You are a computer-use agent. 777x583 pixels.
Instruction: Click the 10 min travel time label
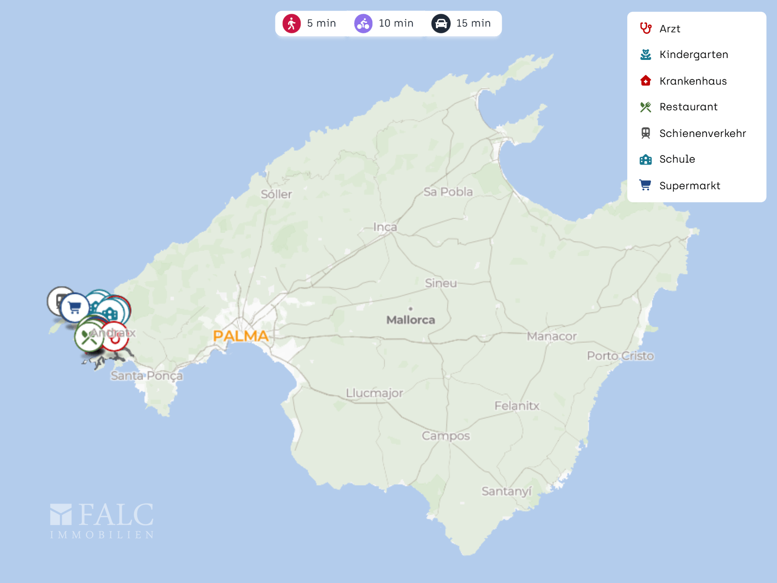(x=396, y=23)
